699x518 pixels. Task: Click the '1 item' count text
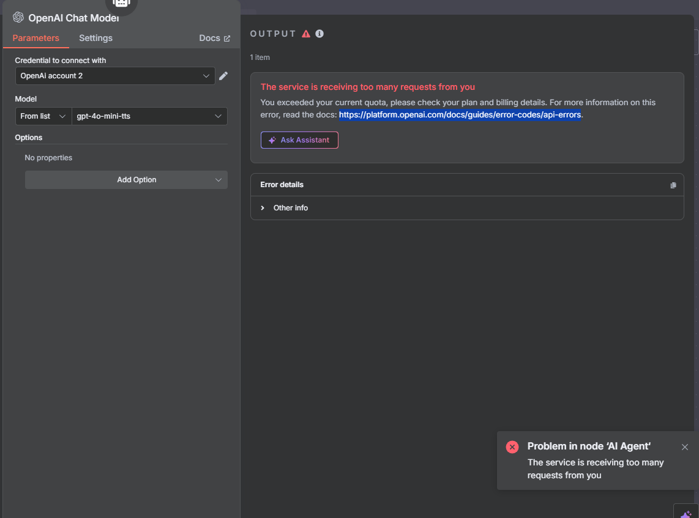tap(260, 57)
